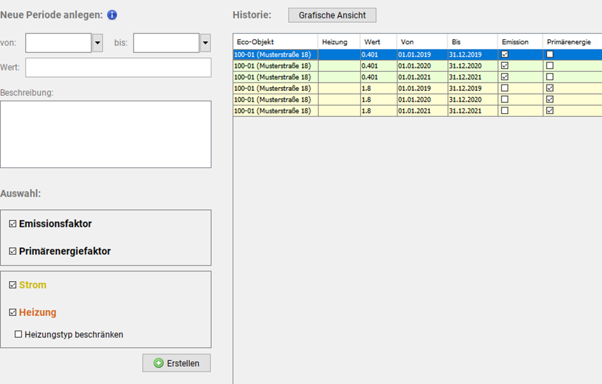Open the 'von' date dropdown arrow
Screen dimensions: 602x384
coord(97,43)
